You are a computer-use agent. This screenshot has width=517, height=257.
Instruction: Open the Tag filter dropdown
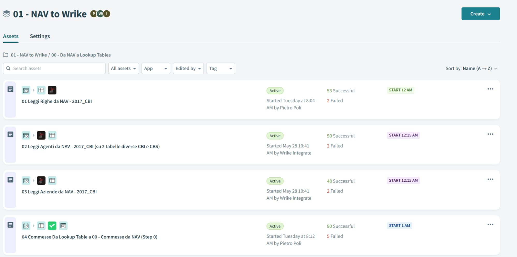[221, 68]
